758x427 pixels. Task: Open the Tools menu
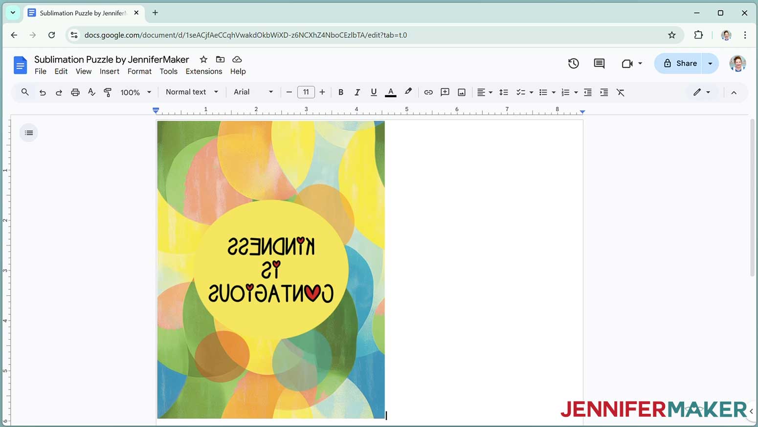(168, 71)
